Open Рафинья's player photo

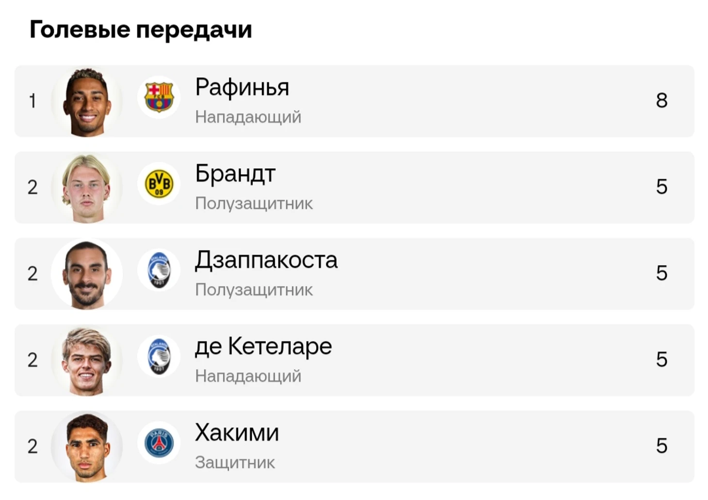click(87, 102)
